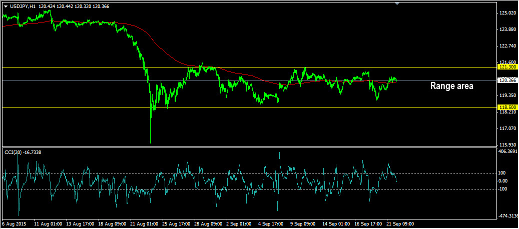Click the 121.600 price scale value
Image resolution: width=519 pixels, height=229 pixels.
click(x=507, y=62)
